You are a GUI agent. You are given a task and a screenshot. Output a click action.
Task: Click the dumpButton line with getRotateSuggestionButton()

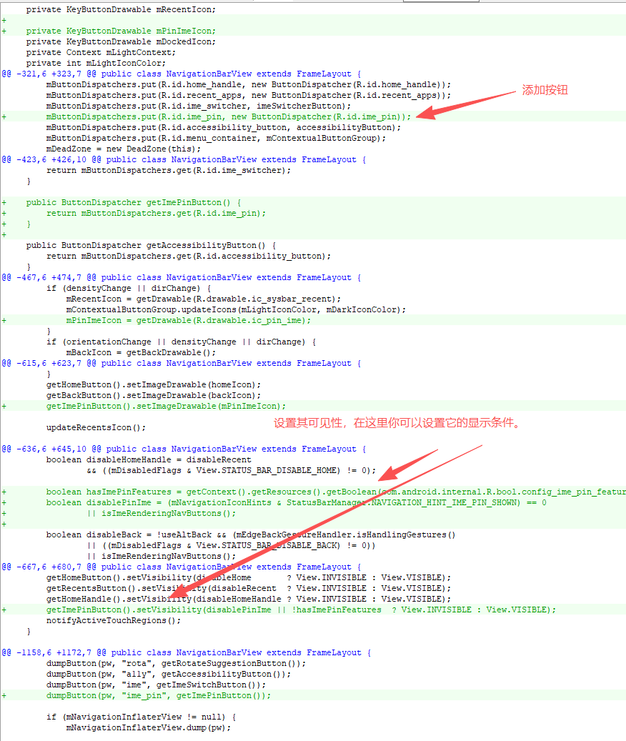tap(176, 664)
